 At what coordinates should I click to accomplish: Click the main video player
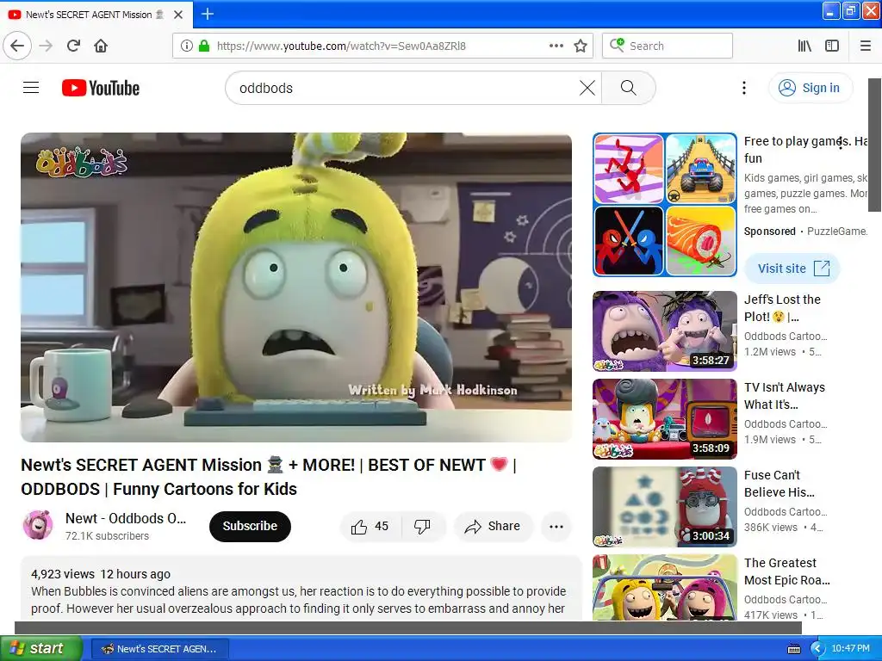(296, 287)
